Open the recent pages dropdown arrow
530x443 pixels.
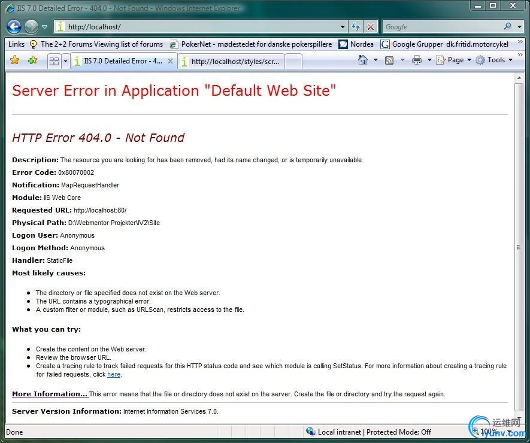tap(45, 27)
